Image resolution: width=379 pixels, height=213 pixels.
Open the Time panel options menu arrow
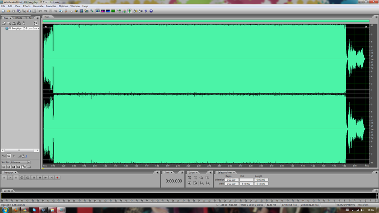182,172
